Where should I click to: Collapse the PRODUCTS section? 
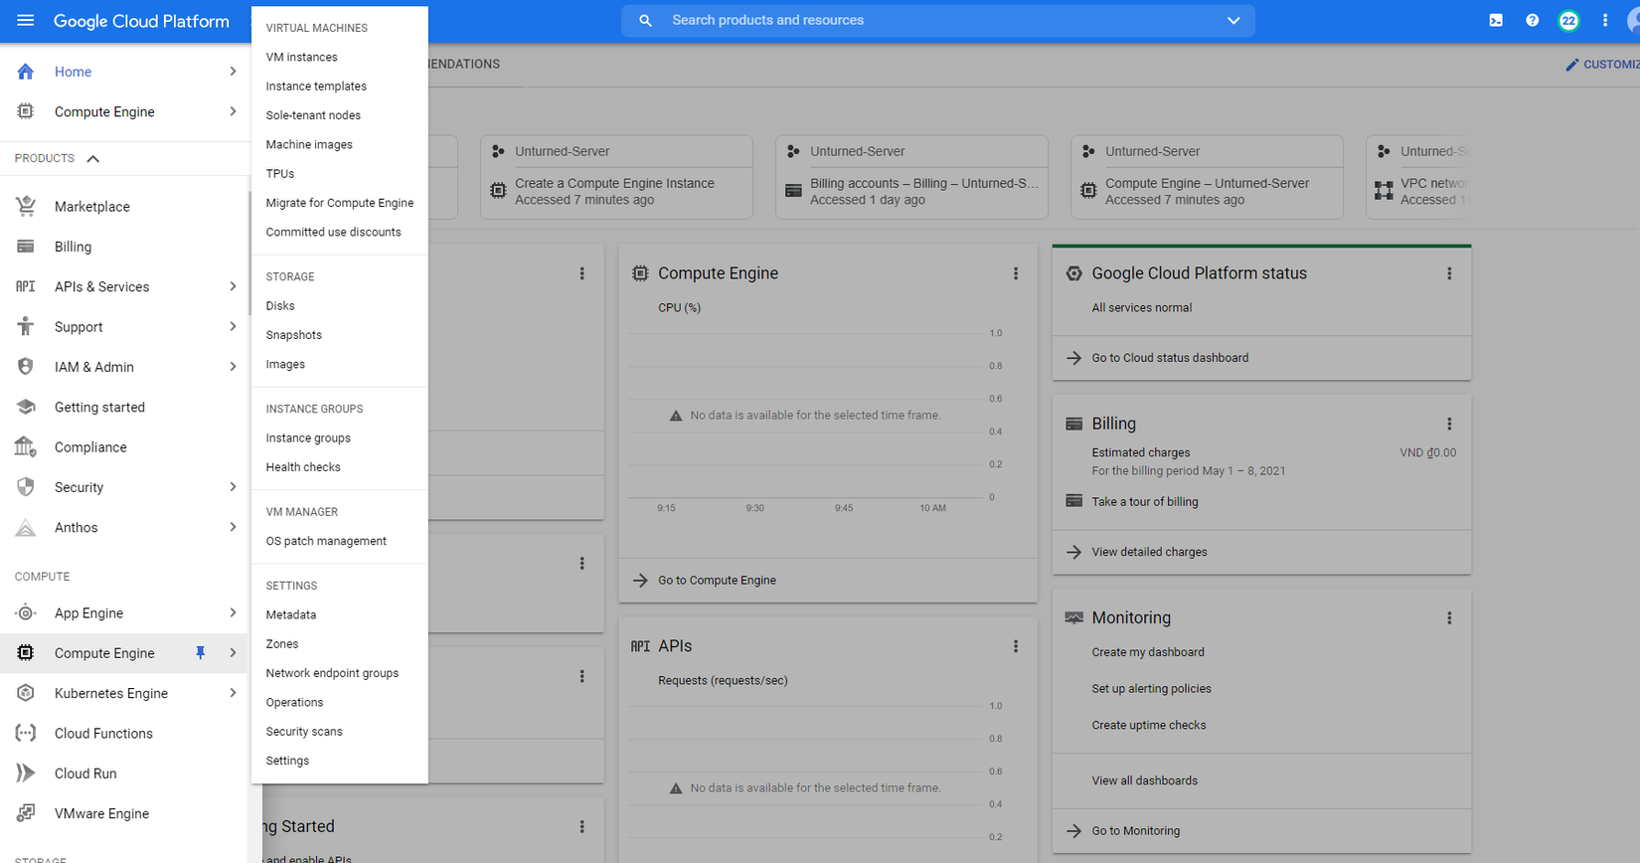tap(93, 159)
